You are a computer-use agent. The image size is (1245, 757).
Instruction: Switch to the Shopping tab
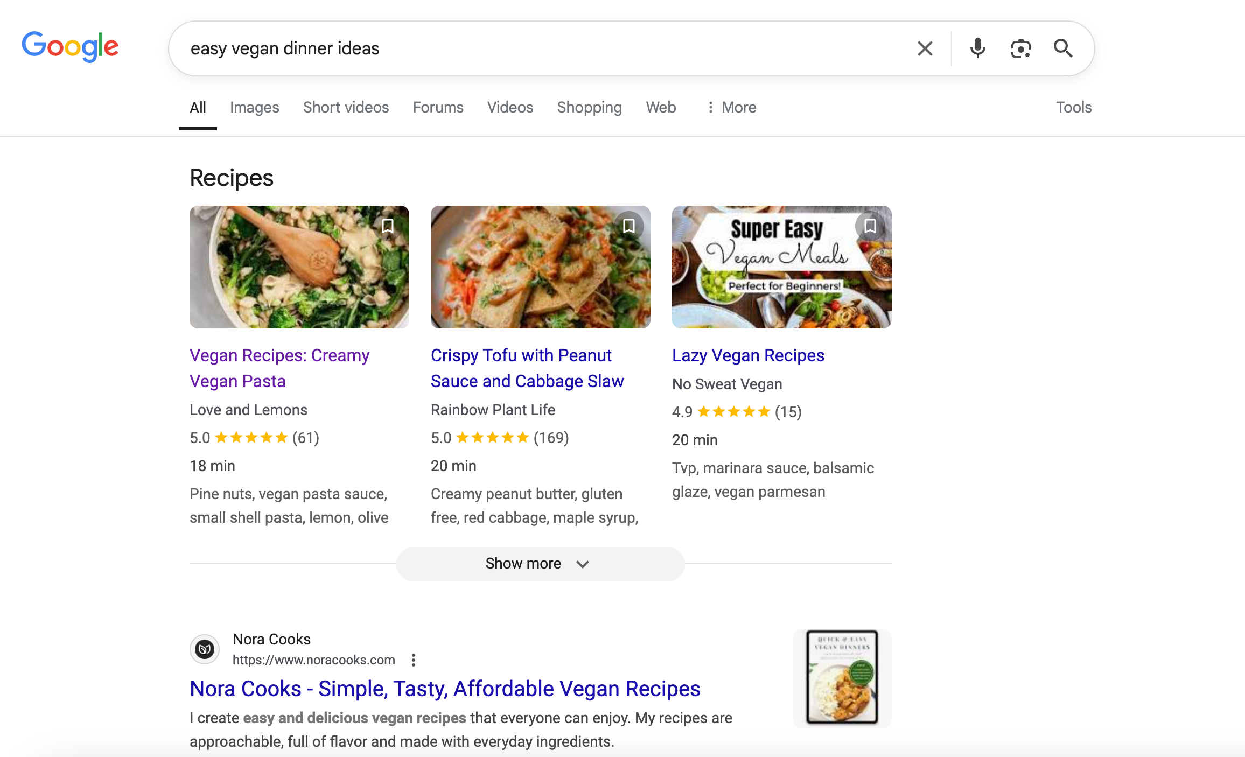coord(589,107)
